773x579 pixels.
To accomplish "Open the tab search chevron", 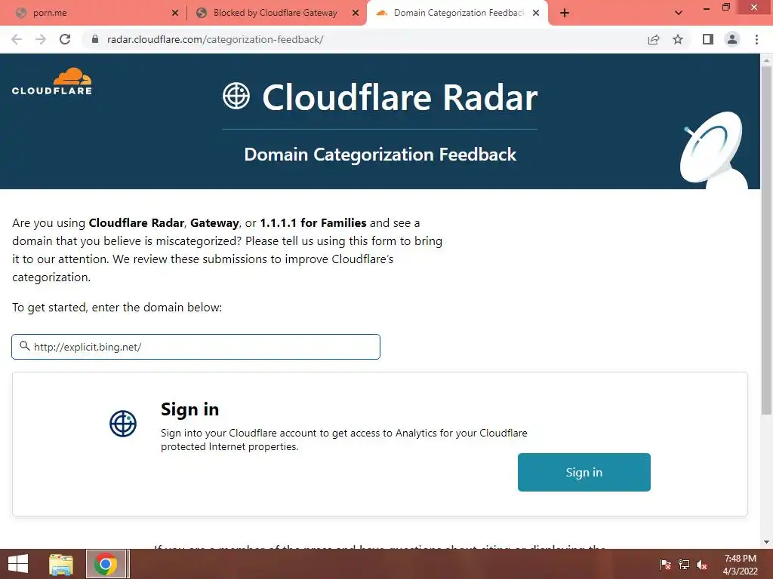I will pos(679,13).
